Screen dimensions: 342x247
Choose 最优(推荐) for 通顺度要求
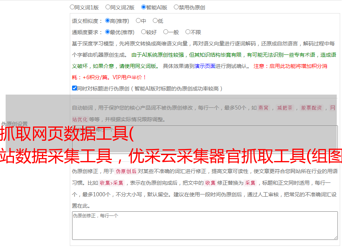pos(107,32)
